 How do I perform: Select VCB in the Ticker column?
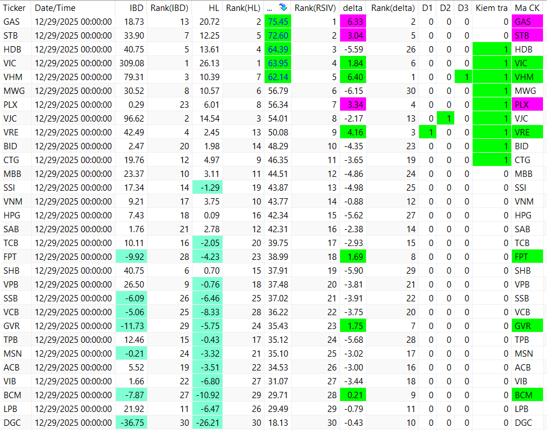tap(11, 312)
